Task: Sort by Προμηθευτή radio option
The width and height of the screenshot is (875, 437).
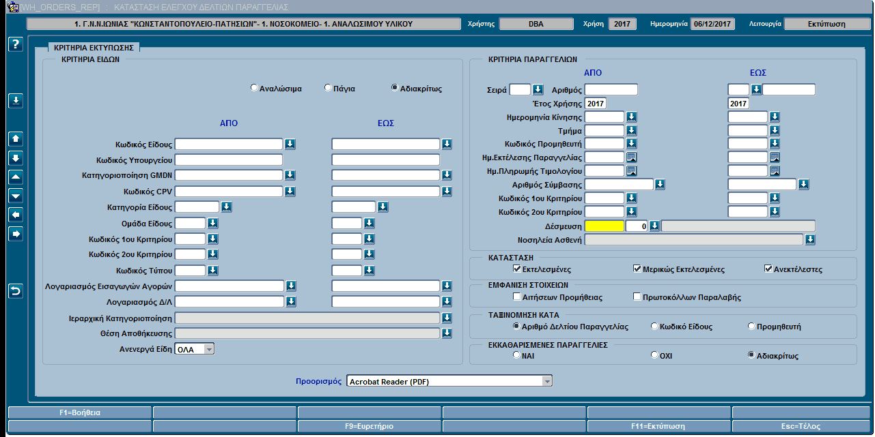Action: click(751, 327)
